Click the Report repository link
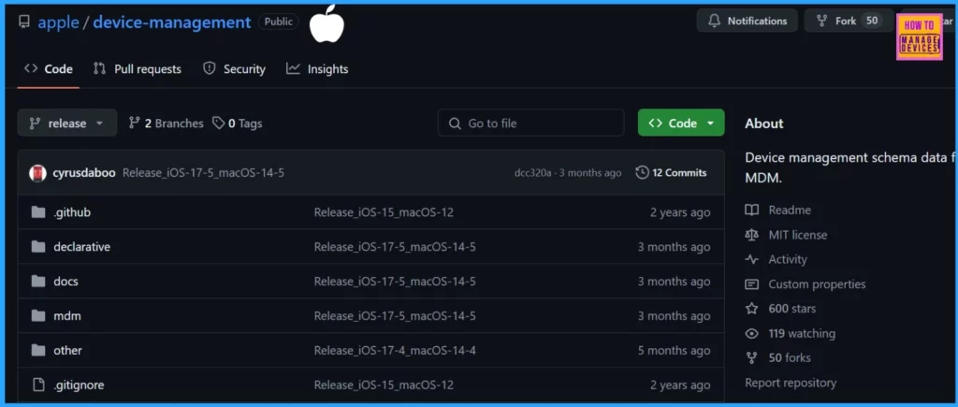The height and width of the screenshot is (407, 958). pyautogui.click(x=791, y=383)
